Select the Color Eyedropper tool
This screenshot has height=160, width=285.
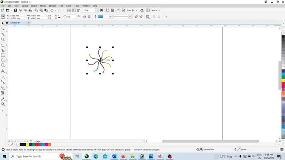pos(3,99)
